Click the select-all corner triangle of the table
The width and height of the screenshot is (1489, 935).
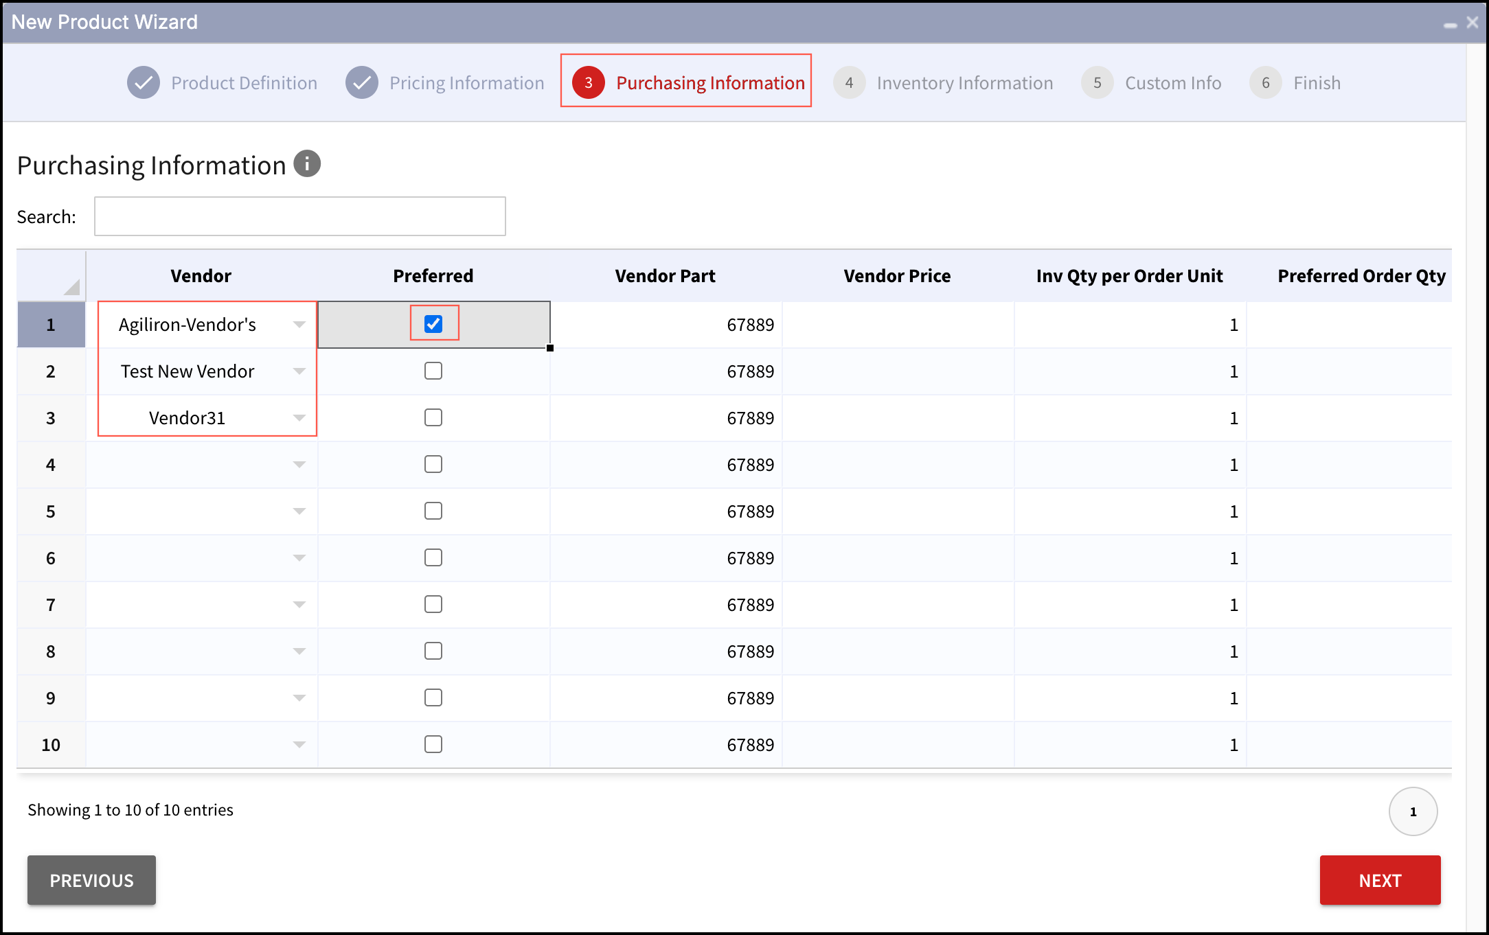pos(71,287)
